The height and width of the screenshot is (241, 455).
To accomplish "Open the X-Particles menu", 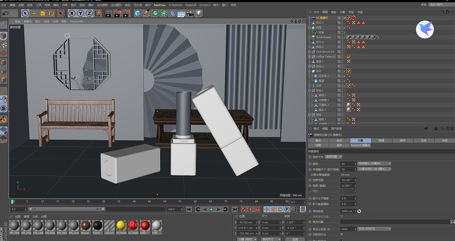I will (x=176, y=5).
